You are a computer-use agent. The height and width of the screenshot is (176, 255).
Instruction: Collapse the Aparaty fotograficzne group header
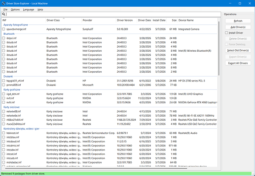(16, 25)
